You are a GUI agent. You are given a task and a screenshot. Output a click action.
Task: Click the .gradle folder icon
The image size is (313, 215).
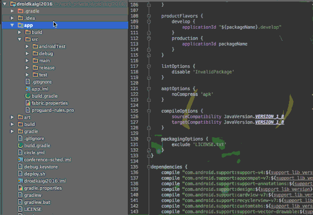[20, 11]
